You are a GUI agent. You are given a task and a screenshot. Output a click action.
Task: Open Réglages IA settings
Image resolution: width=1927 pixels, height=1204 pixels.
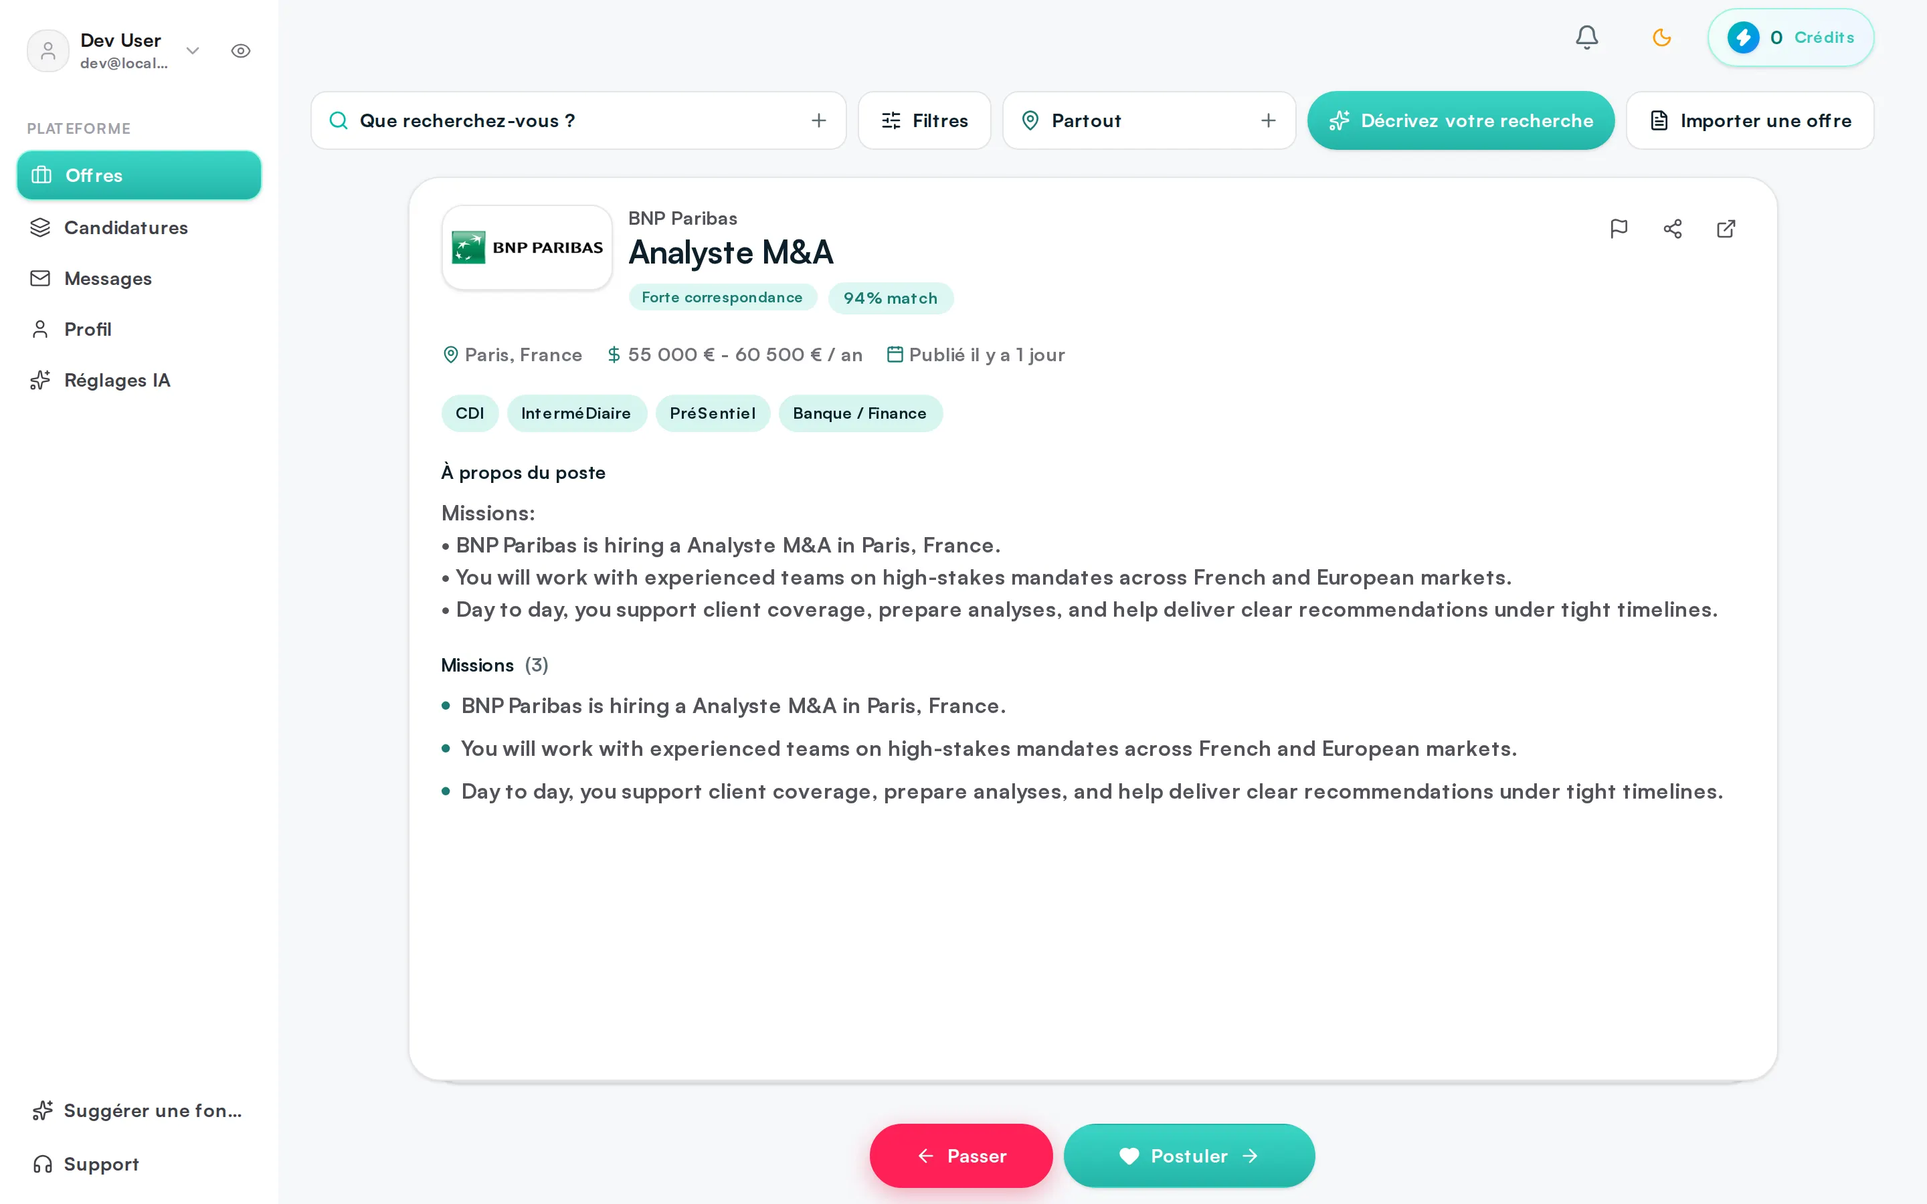click(x=139, y=380)
